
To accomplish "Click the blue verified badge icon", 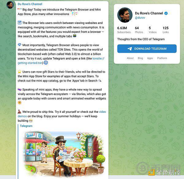I will 166,13.
